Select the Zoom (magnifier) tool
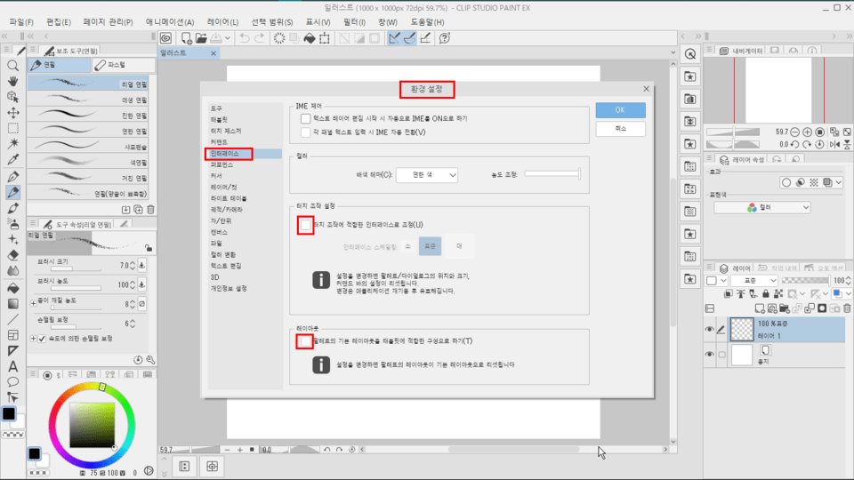Image resolution: width=854 pixels, height=480 pixels. tap(13, 66)
